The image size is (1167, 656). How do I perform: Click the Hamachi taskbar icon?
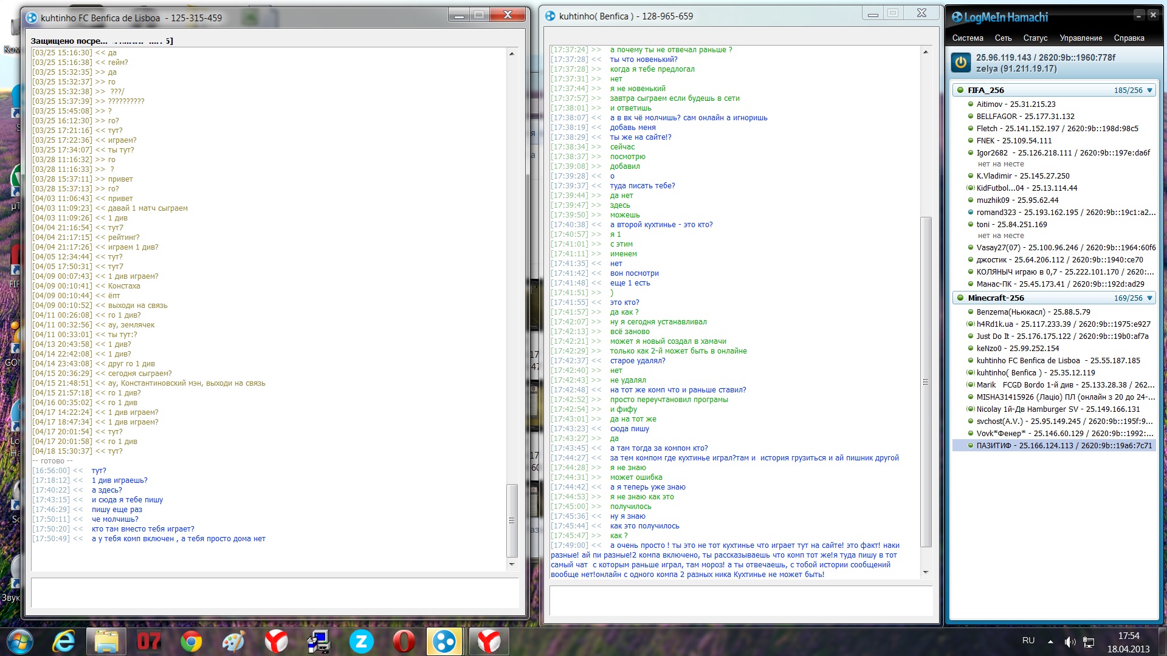point(444,641)
